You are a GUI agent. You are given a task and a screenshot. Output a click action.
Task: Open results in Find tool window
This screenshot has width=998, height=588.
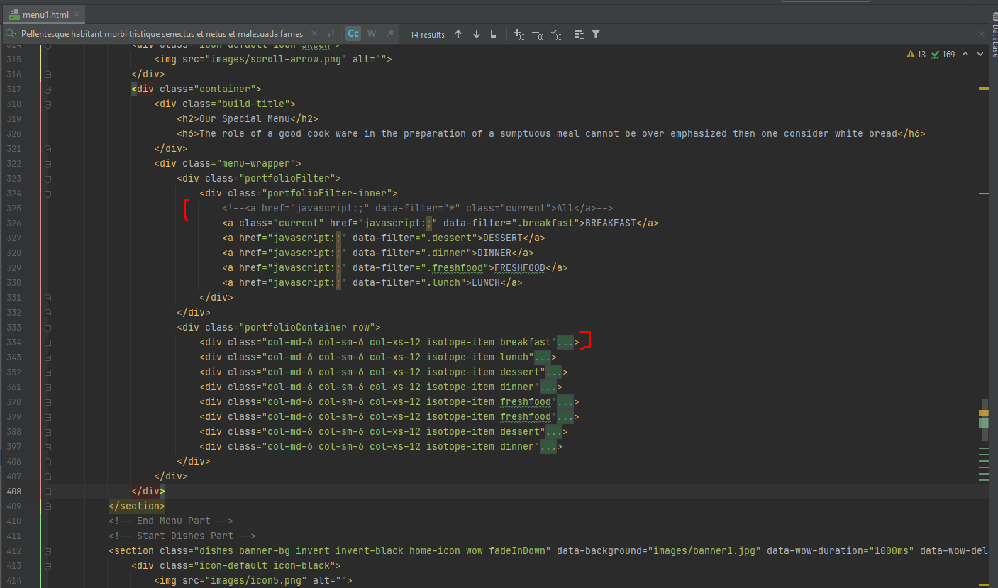click(495, 34)
